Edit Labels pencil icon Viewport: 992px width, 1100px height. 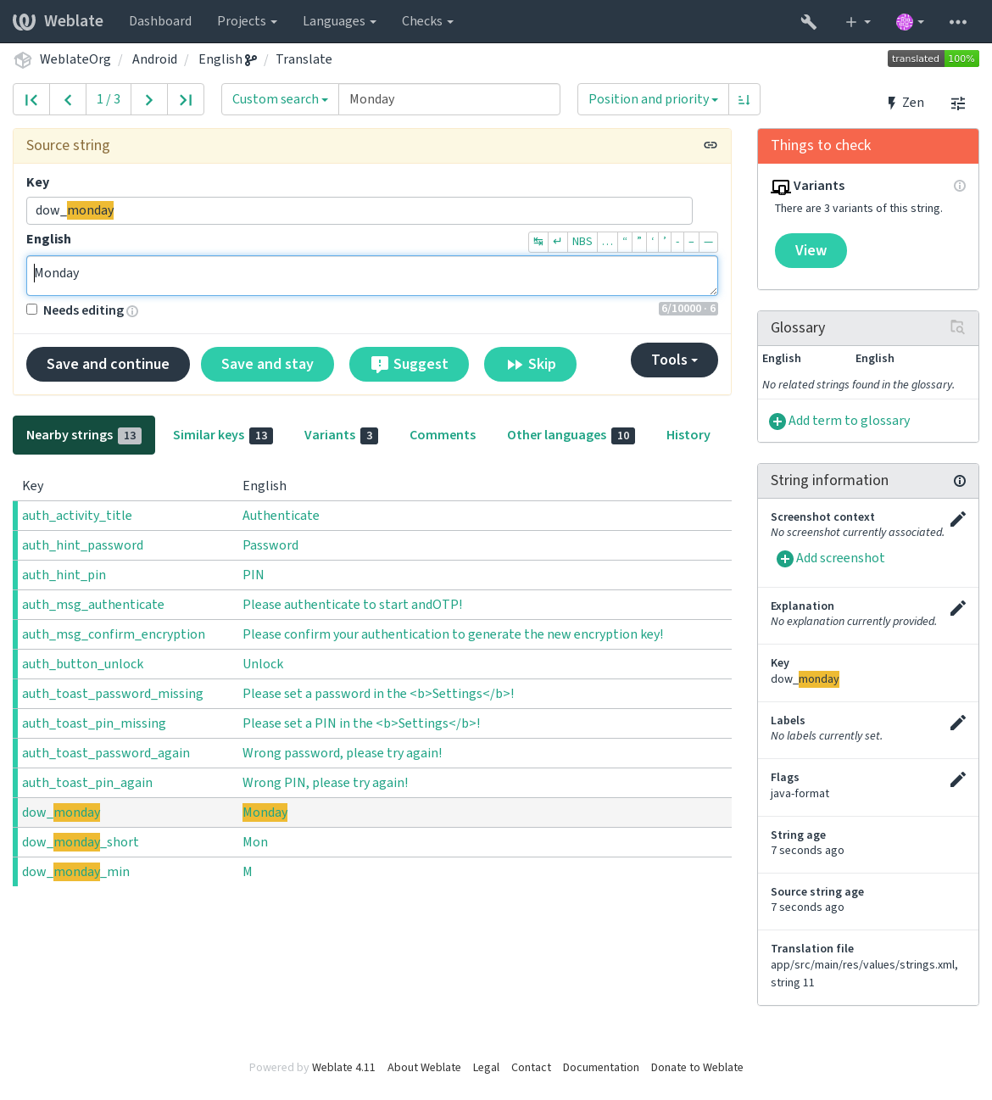click(958, 723)
